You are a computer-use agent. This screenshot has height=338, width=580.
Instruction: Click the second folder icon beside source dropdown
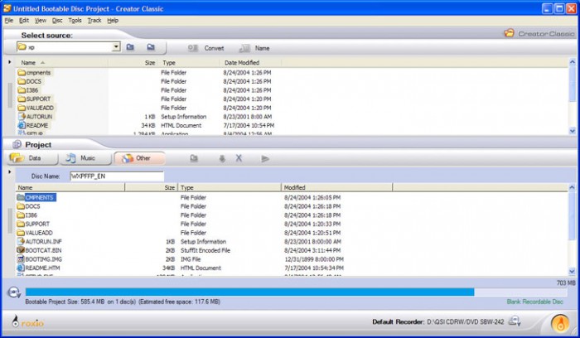(151, 47)
